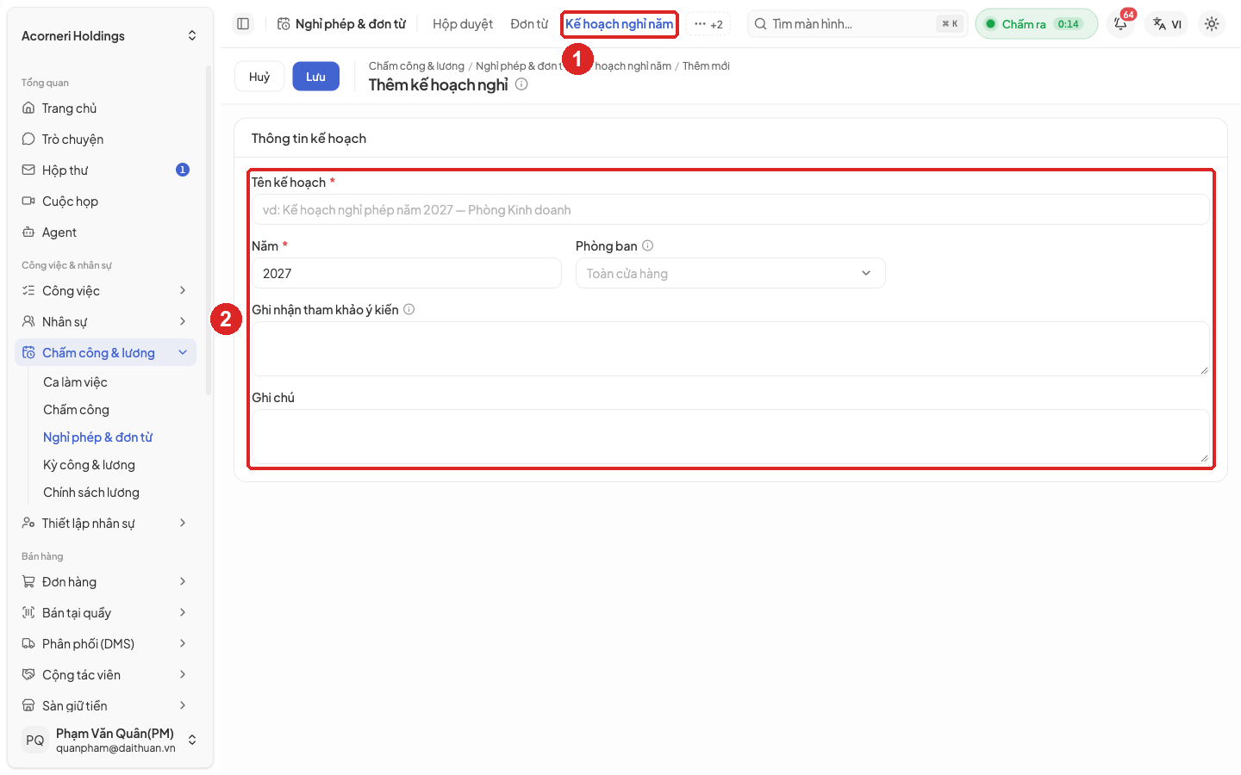
Task: Focus the Tên kế hoạch input field
Action: [730, 209]
